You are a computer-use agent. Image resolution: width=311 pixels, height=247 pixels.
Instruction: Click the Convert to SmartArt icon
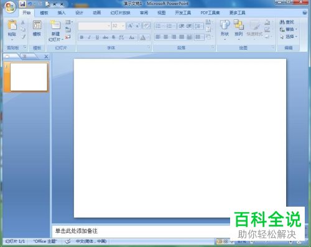(x=209, y=37)
